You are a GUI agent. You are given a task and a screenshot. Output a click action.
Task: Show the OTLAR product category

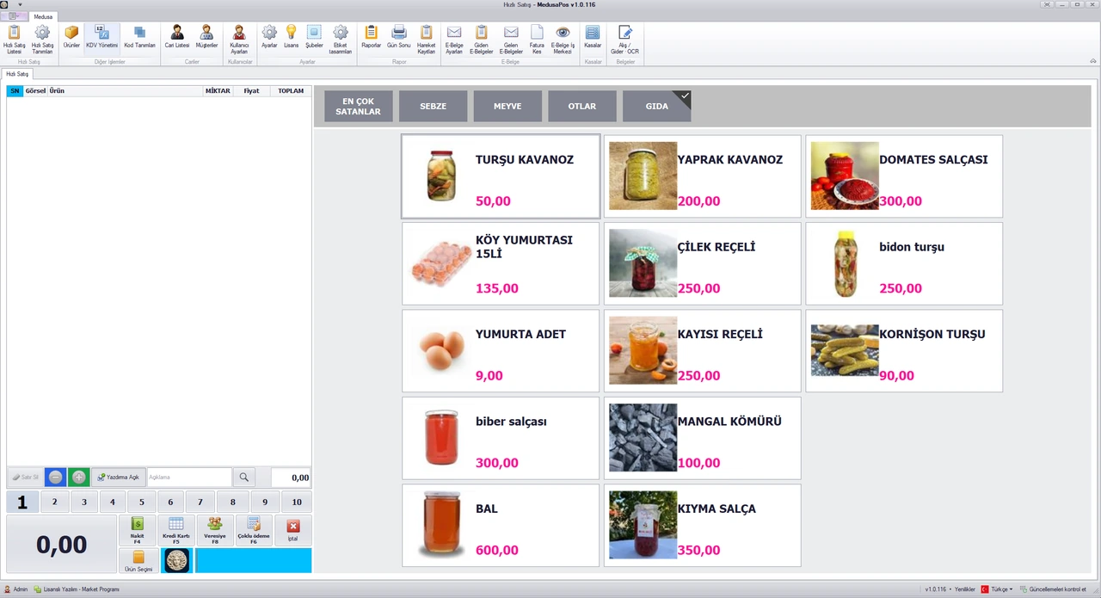(582, 106)
